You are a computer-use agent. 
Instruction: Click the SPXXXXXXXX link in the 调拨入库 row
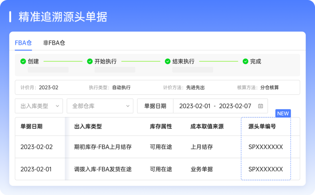point(265,169)
